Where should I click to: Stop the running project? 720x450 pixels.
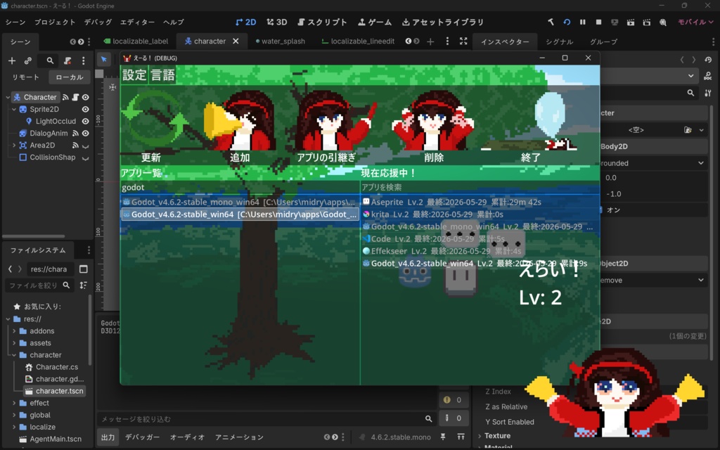599,22
